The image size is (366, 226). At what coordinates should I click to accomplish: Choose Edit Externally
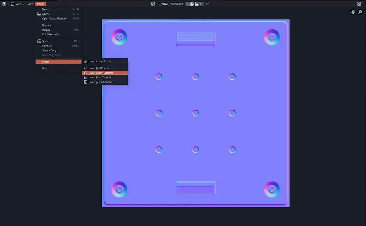tap(58, 34)
